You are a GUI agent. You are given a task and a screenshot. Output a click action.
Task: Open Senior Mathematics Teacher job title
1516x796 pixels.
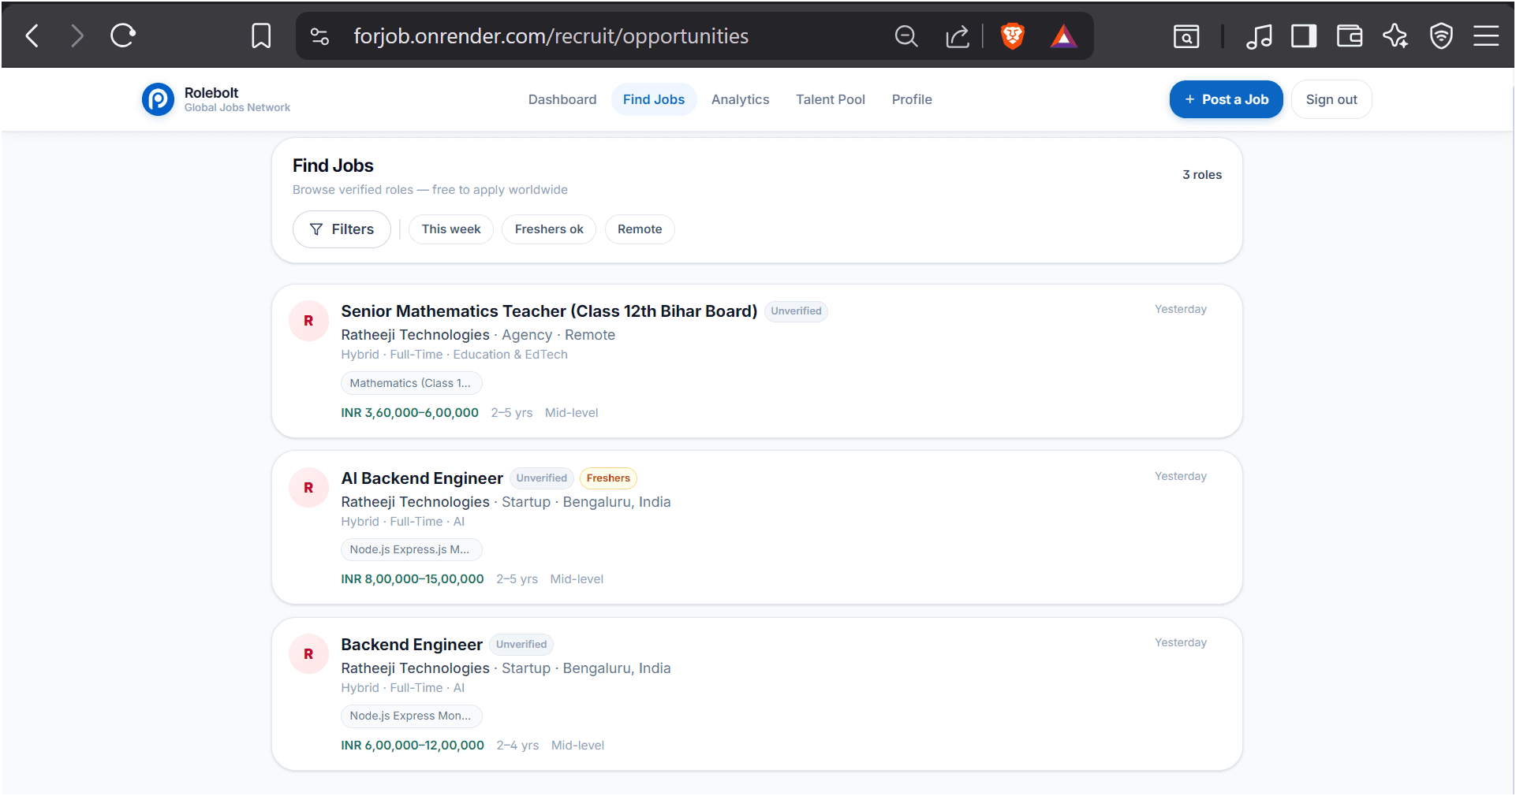point(549,311)
